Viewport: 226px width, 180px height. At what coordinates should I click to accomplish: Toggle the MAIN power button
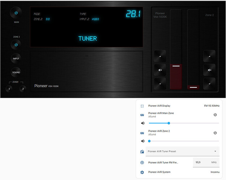point(16,13)
